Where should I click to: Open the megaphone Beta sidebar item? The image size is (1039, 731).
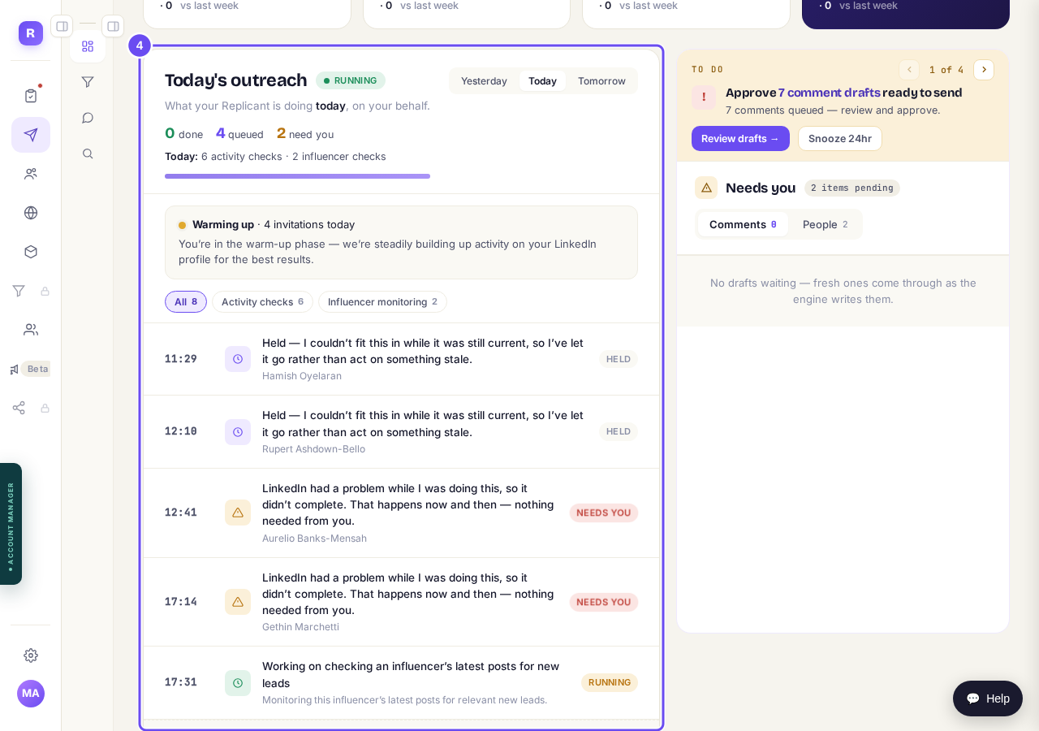click(x=31, y=369)
